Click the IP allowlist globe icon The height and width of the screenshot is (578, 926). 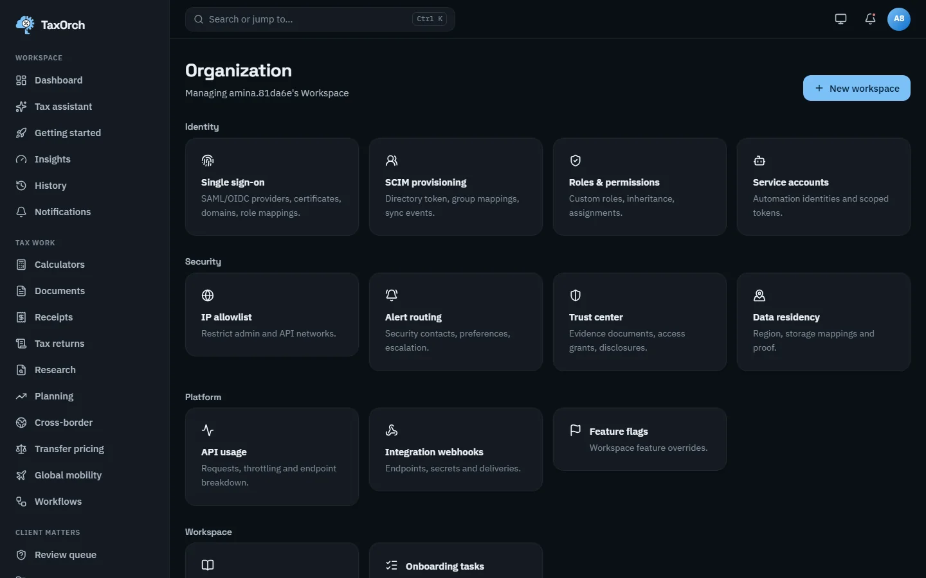point(208,295)
